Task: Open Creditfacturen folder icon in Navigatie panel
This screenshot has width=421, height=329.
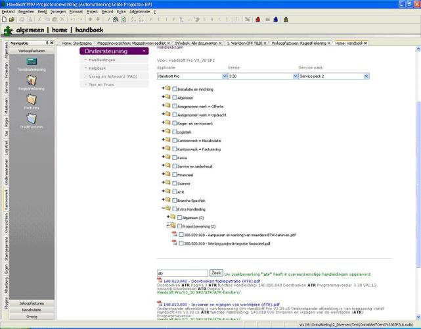Action: pos(32,118)
